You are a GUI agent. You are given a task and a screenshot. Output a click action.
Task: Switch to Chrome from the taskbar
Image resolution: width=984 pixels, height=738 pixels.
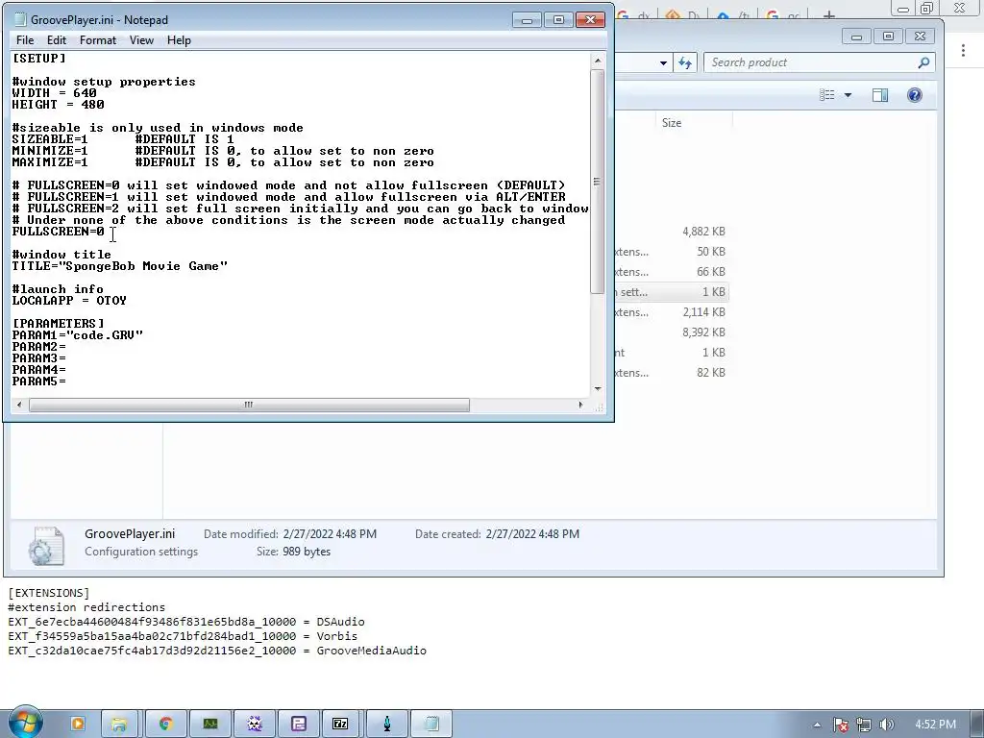click(x=165, y=724)
